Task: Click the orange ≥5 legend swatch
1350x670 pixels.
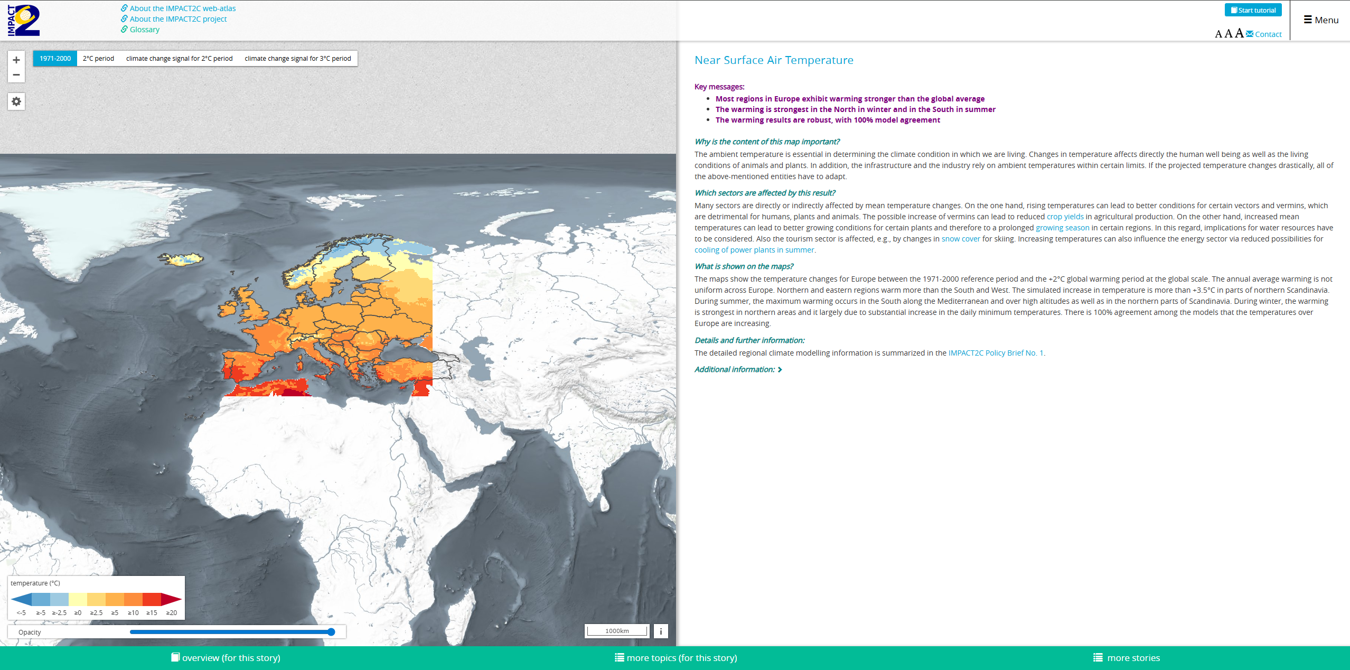Action: [115, 599]
